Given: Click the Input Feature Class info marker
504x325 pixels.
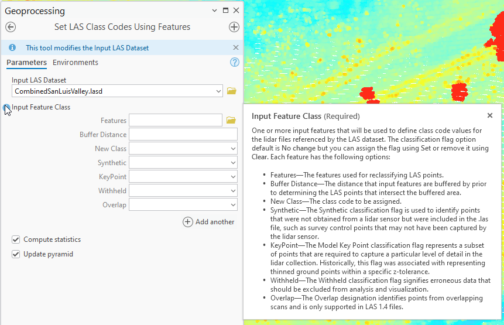Looking at the screenshot, I should click(x=6, y=107).
